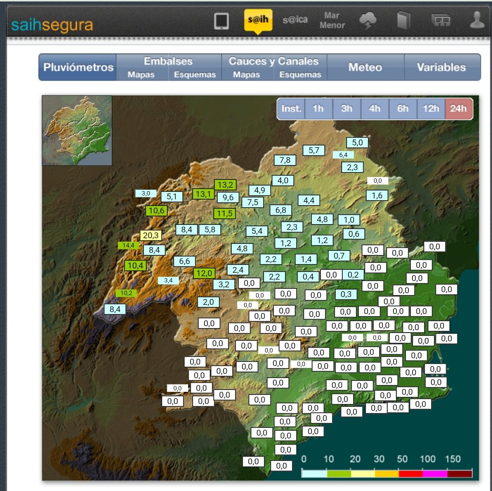Select the 12h rainfall interval
This screenshot has width=492, height=491.
431,108
